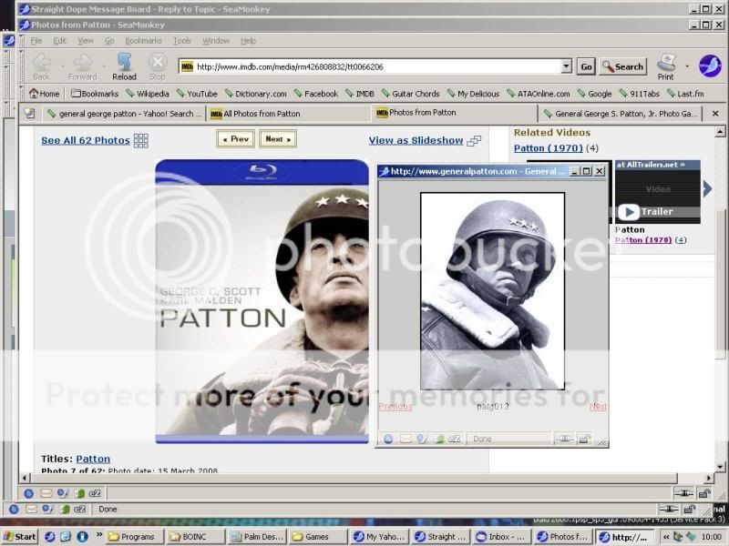Open the Bookmarks menu

tap(143, 41)
